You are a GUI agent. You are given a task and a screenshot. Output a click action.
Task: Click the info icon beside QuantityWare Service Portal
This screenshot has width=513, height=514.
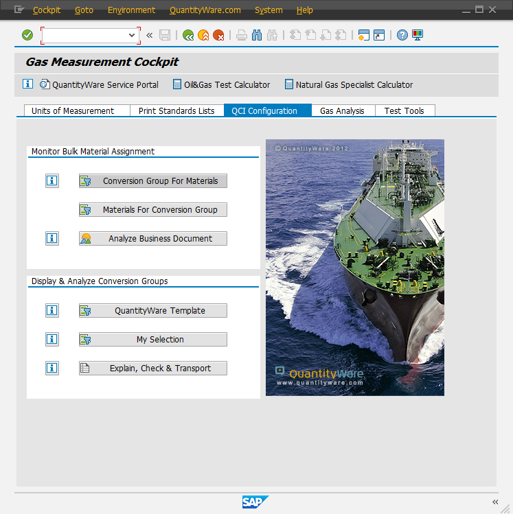(x=28, y=84)
